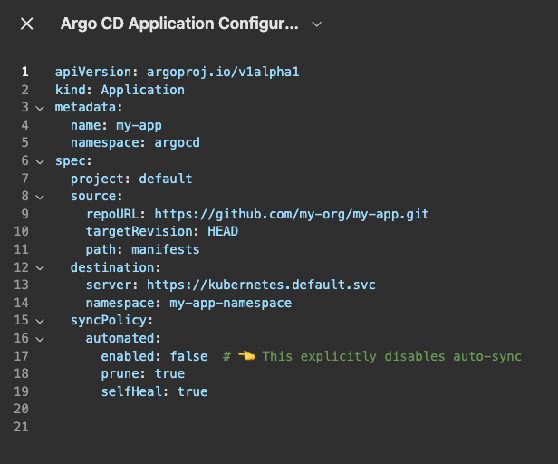Fold the source section chevron

39,196
